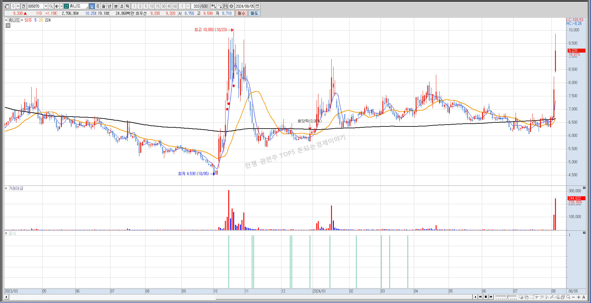Click the 휴니드 indicator label on chart

(x=14, y=20)
